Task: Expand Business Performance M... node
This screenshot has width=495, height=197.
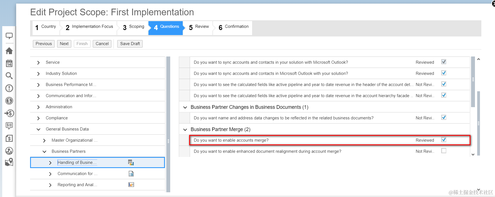Action: [38, 85]
